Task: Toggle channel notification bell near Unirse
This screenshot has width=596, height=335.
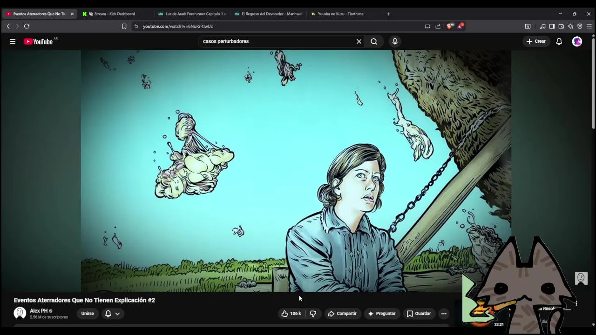Action: (108, 314)
